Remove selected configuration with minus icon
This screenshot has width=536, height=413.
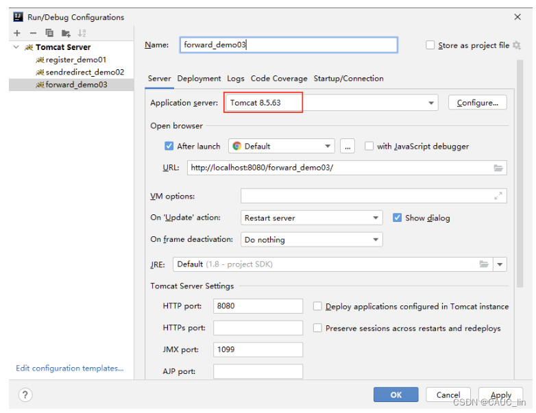tap(33, 33)
